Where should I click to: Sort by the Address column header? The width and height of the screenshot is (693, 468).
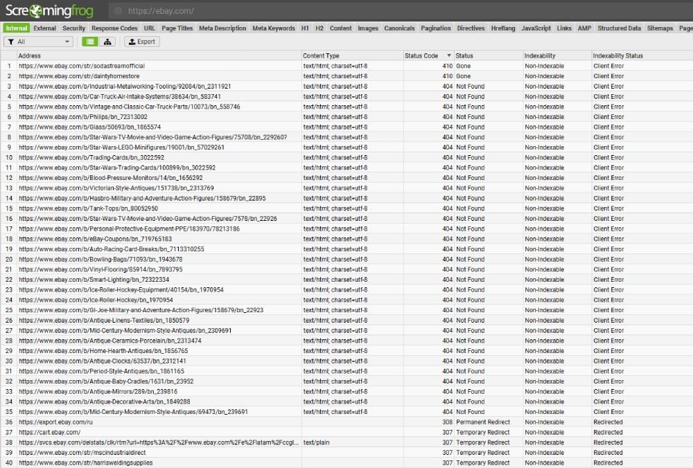[x=159, y=55]
